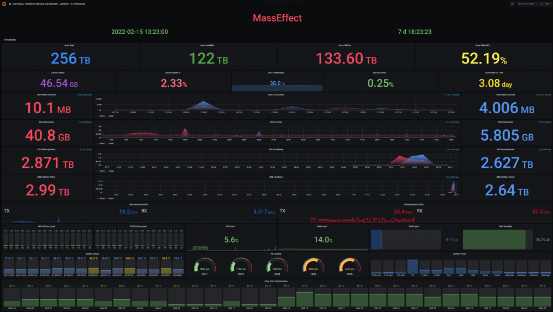Click the green RAM Available 56.70 GB bar
This screenshot has height=312, width=553.
(x=494, y=240)
